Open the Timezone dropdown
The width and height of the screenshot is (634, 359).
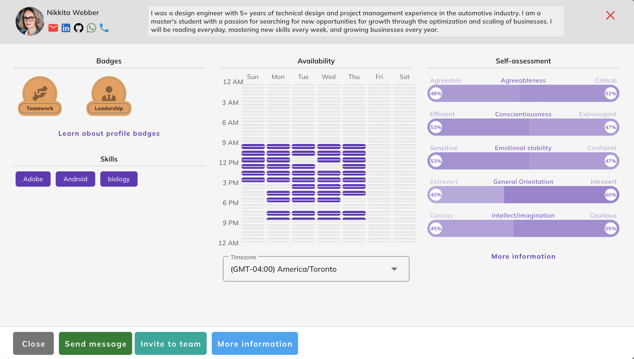click(309, 269)
